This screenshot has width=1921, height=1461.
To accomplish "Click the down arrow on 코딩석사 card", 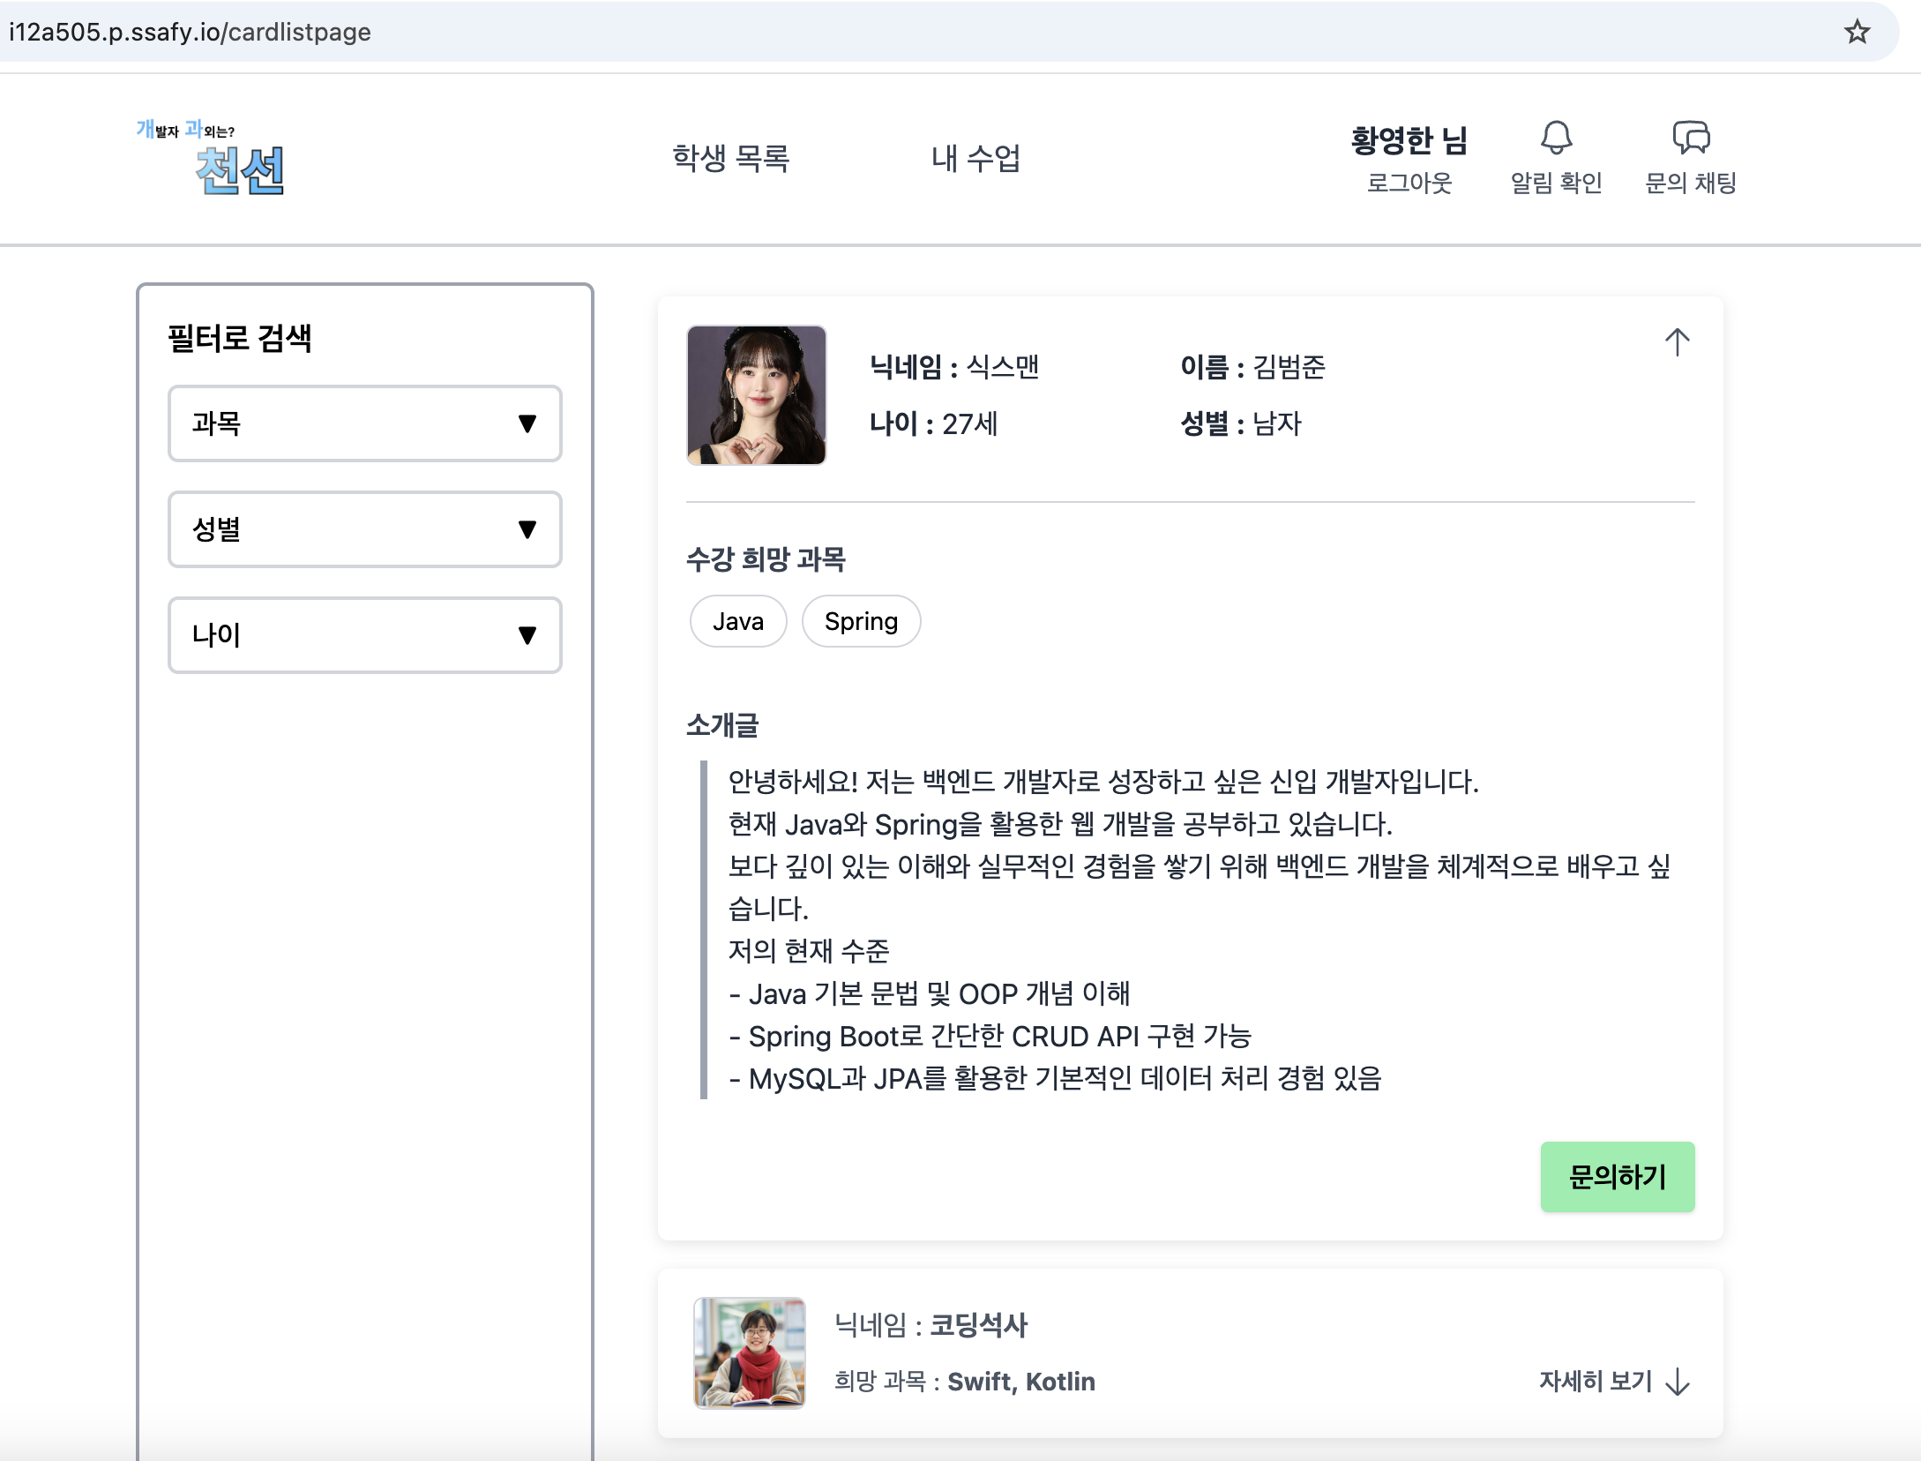I will [x=1677, y=1382].
